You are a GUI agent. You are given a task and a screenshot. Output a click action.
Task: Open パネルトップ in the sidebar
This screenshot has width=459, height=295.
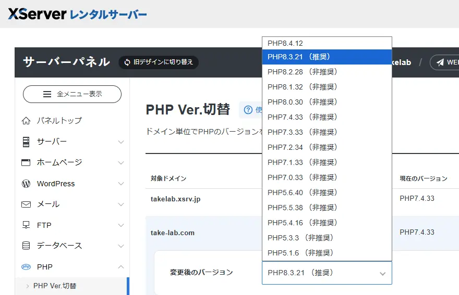[59, 121]
